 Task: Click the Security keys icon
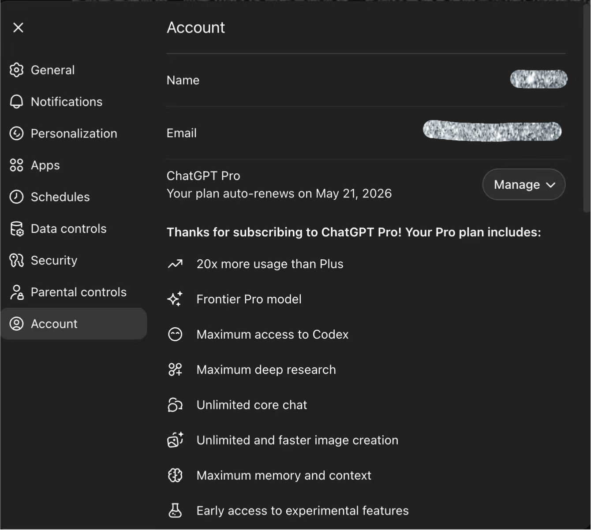(x=16, y=261)
